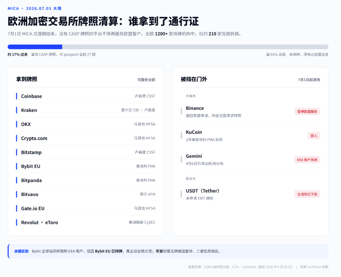341x277 pixels.
Task: Click KuCoin in the blocked list
Action: tap(250, 136)
